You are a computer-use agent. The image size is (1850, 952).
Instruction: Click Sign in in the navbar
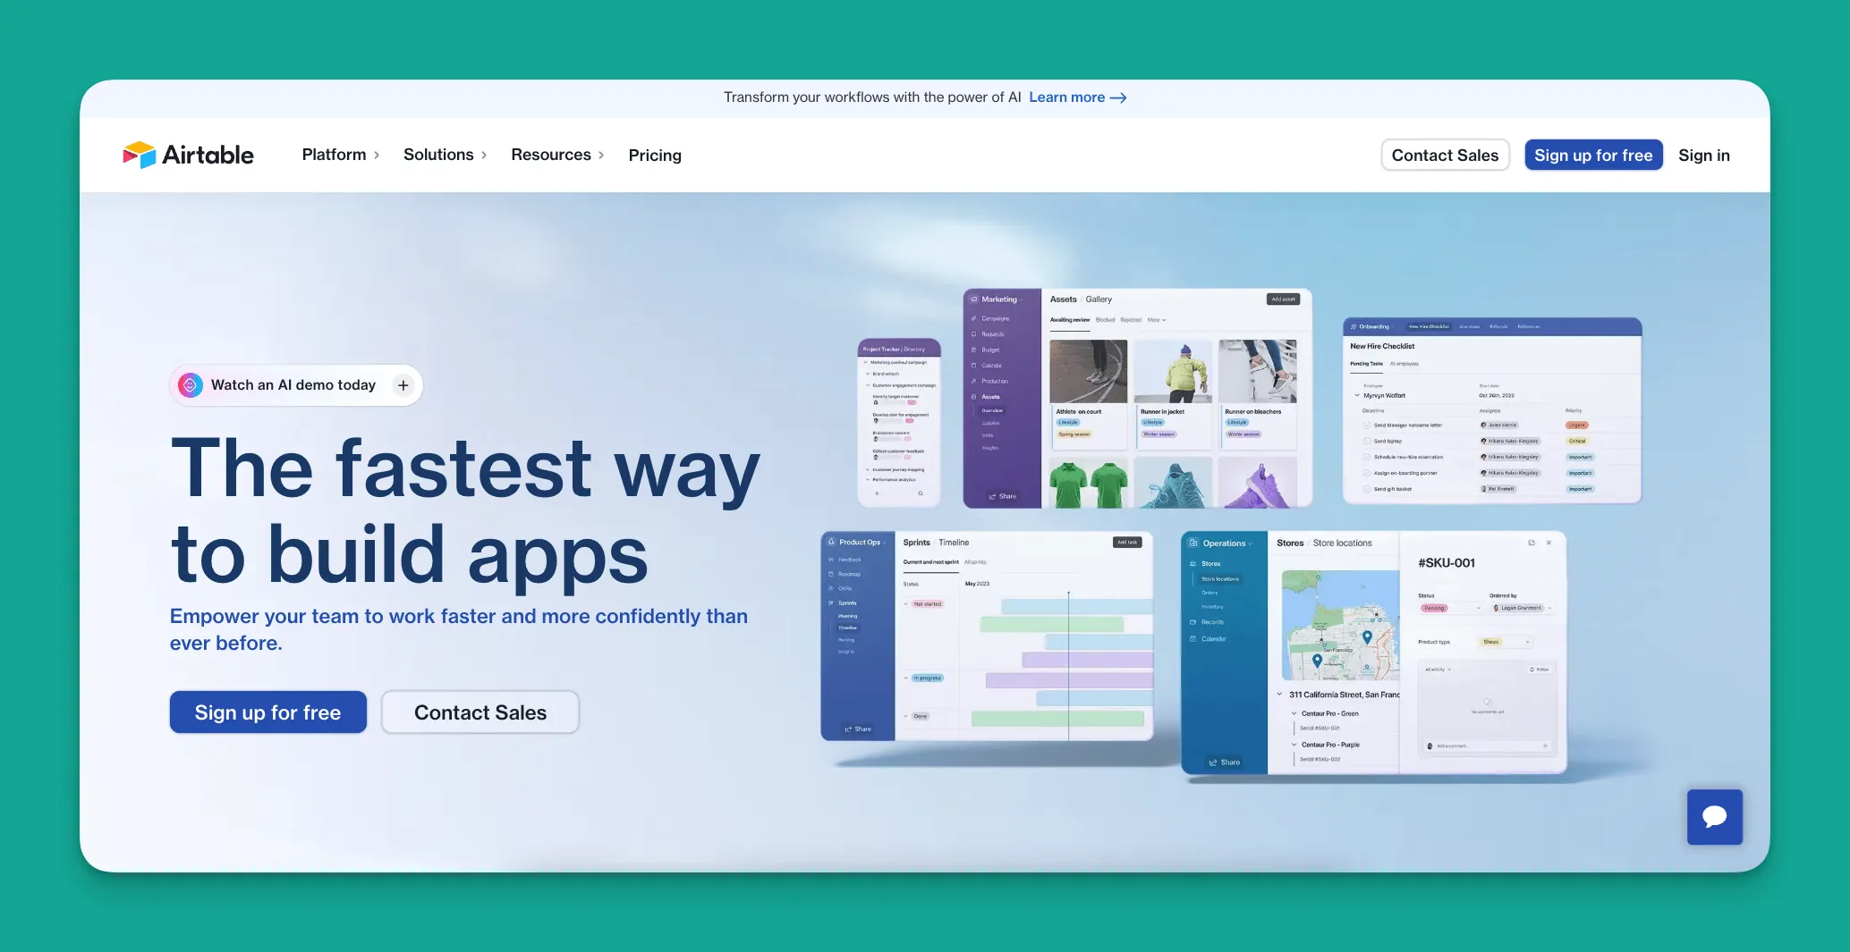click(1703, 156)
